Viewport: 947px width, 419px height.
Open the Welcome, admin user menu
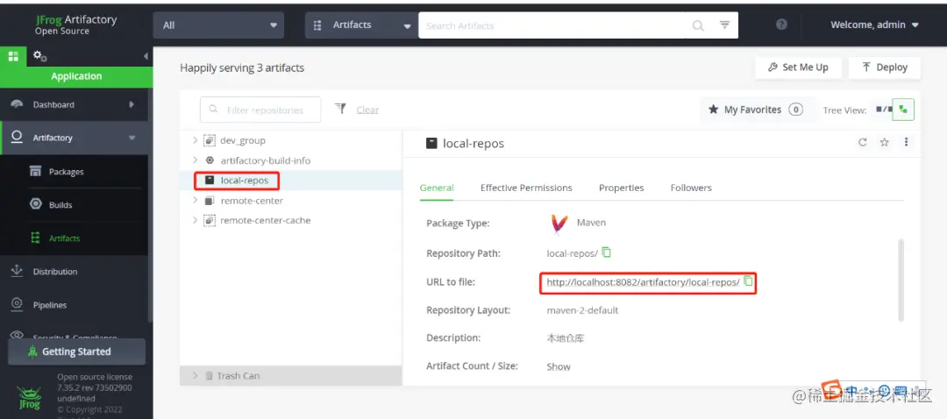tap(874, 25)
